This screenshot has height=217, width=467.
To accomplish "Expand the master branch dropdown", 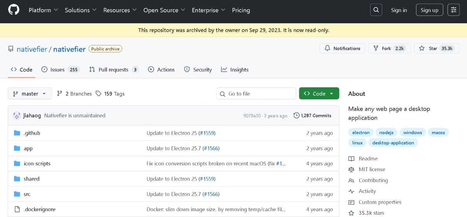I will (30, 94).
